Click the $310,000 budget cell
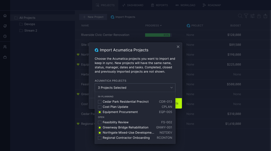This screenshot has height=151, width=271. [234, 114]
